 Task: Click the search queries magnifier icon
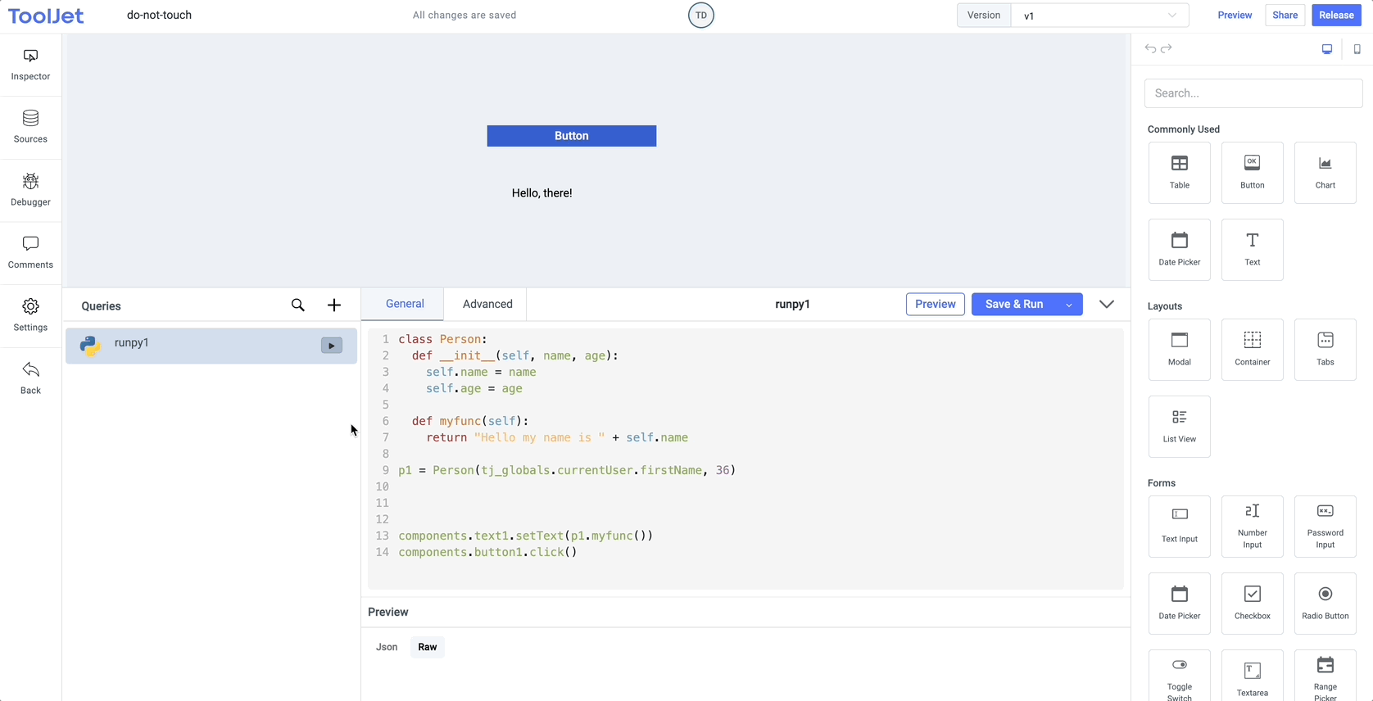click(298, 305)
